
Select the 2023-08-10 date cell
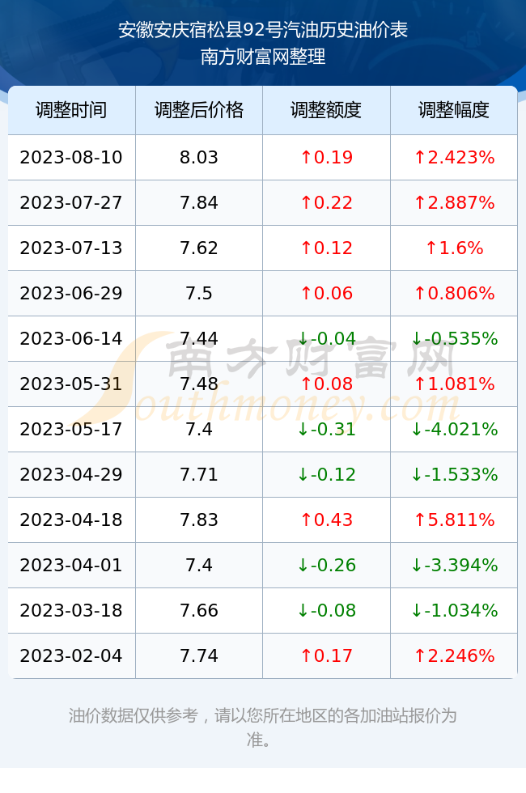(x=71, y=157)
